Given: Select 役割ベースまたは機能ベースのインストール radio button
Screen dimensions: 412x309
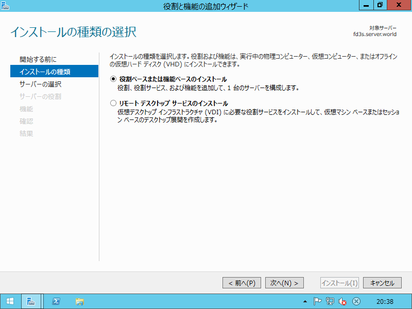Looking at the screenshot, I should pyautogui.click(x=113, y=79).
